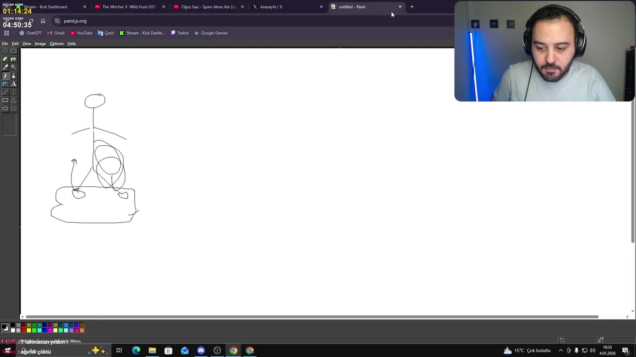Viewport: 636px width, 357px height.
Task: Open a new browser tab
Action: pos(412,7)
